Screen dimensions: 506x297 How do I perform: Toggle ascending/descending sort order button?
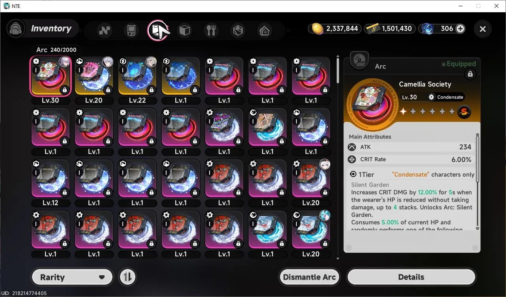tap(127, 277)
